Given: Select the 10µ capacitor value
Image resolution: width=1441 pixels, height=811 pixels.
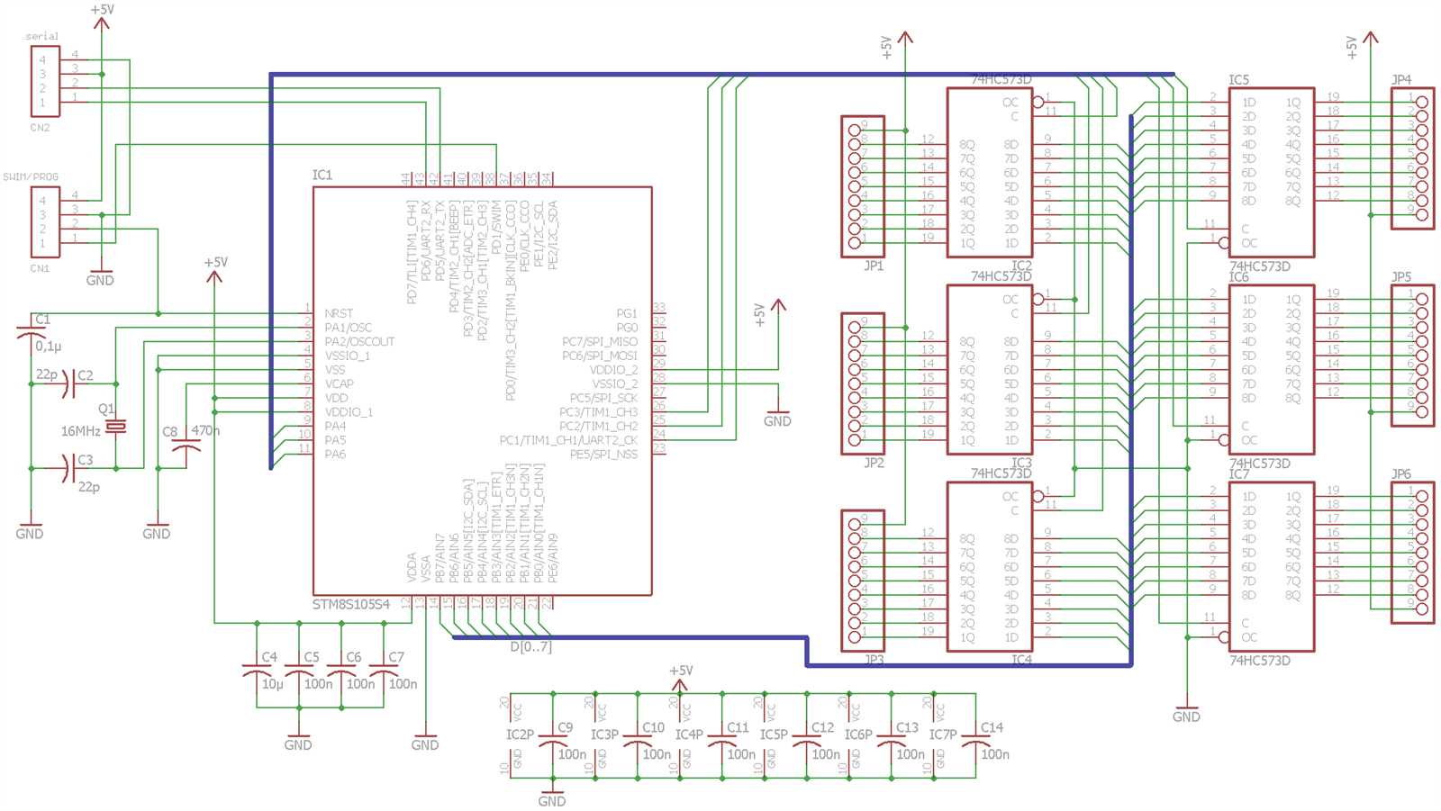Looking at the screenshot, I should coord(272,684).
